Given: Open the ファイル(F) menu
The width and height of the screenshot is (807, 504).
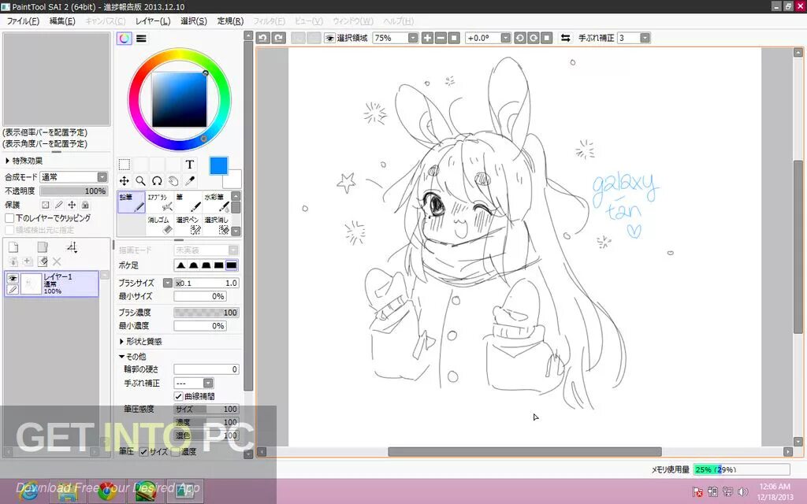Looking at the screenshot, I should point(23,21).
